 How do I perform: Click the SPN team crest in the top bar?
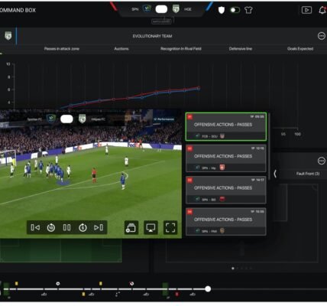pyautogui.click(x=147, y=9)
